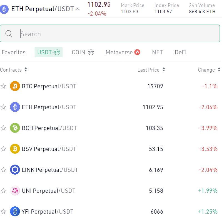Star the ETH Perpetual contract
This screenshot has width=222, height=220.
coord(3,107)
